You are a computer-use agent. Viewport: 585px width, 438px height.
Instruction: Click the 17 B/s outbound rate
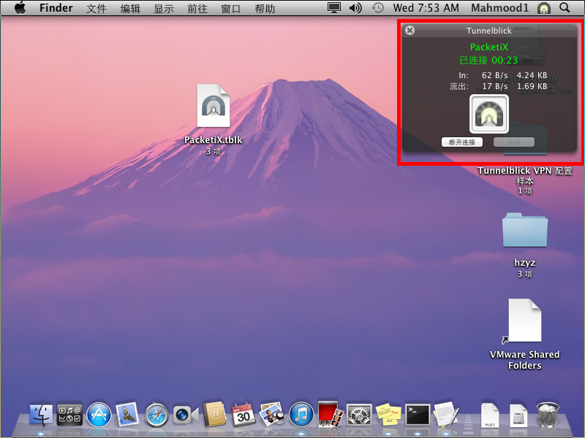tap(495, 86)
